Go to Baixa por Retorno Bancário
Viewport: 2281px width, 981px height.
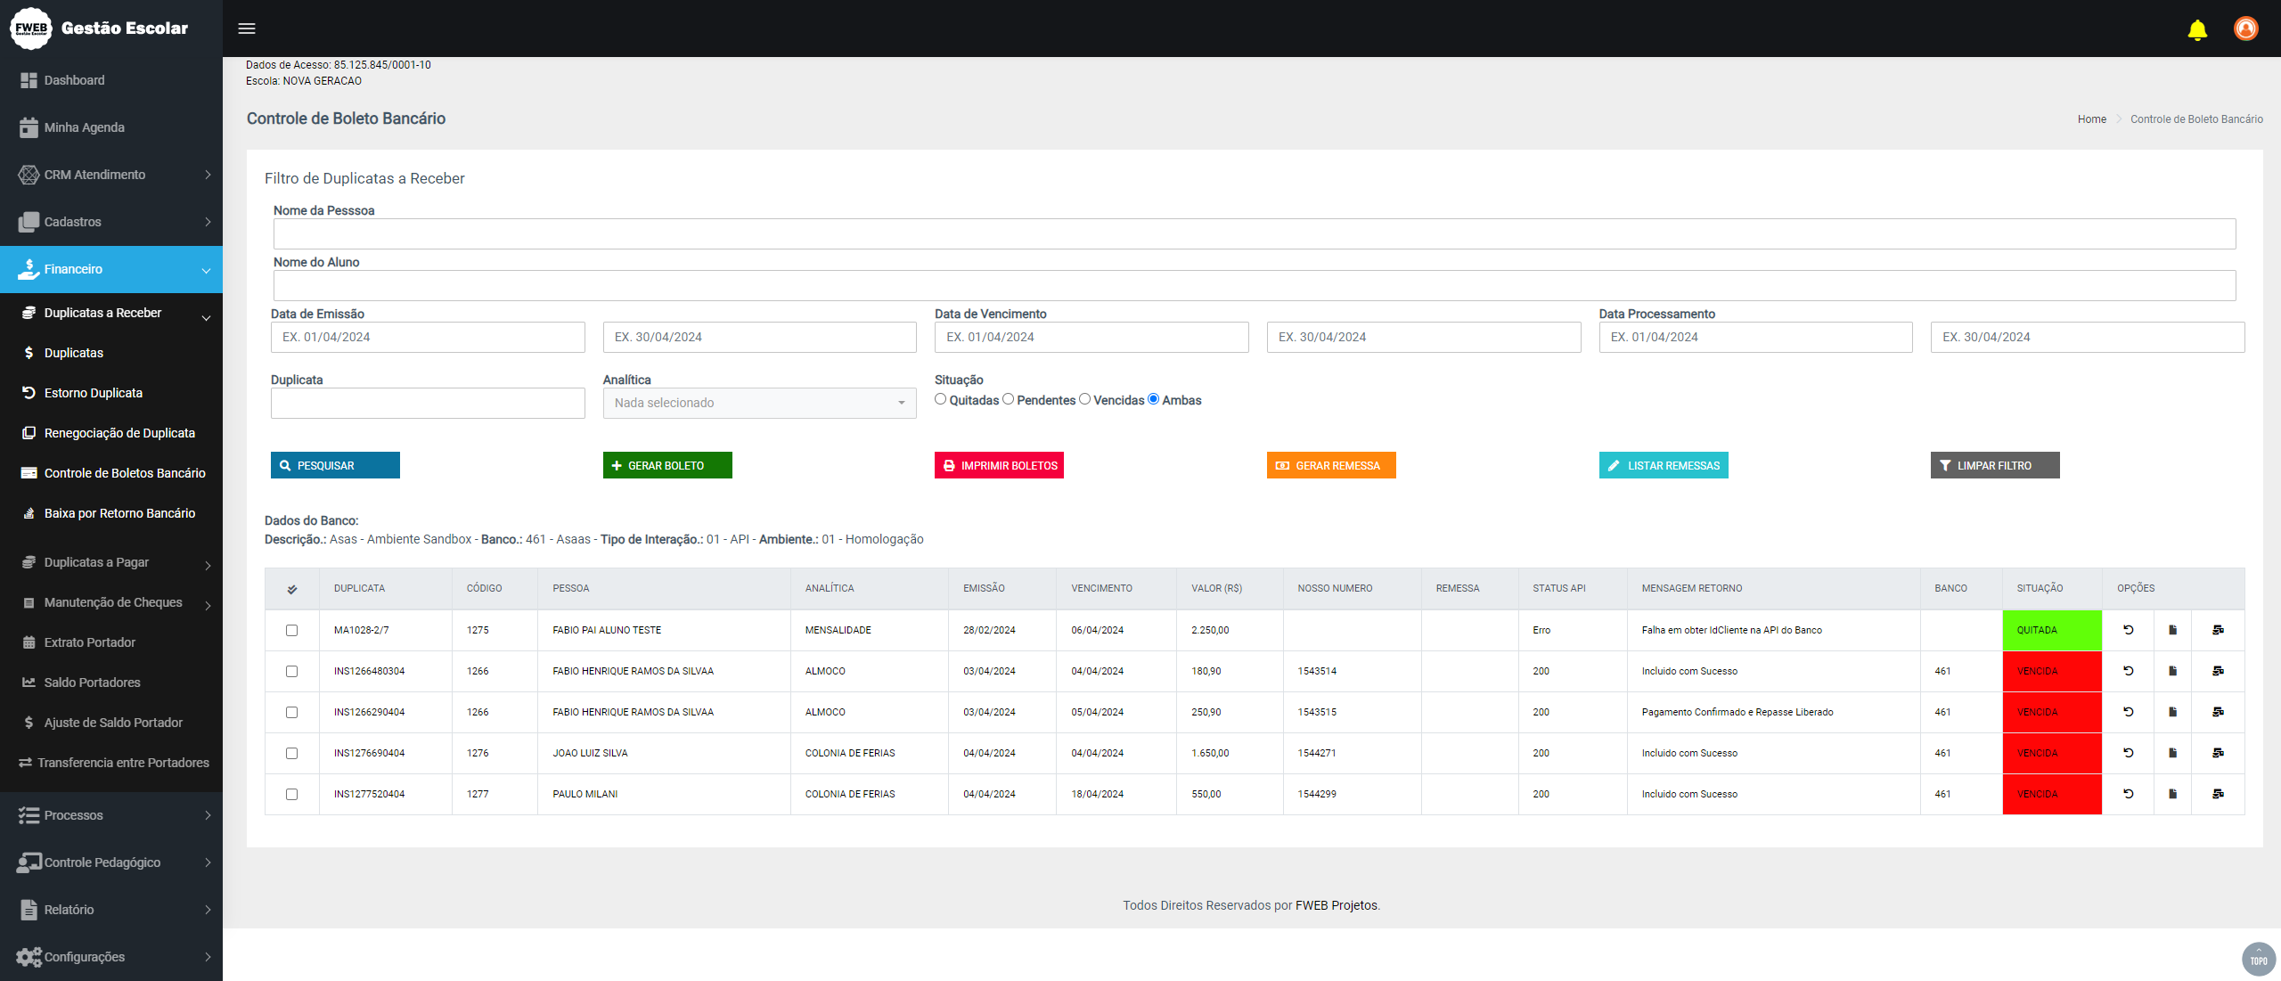coord(119,513)
